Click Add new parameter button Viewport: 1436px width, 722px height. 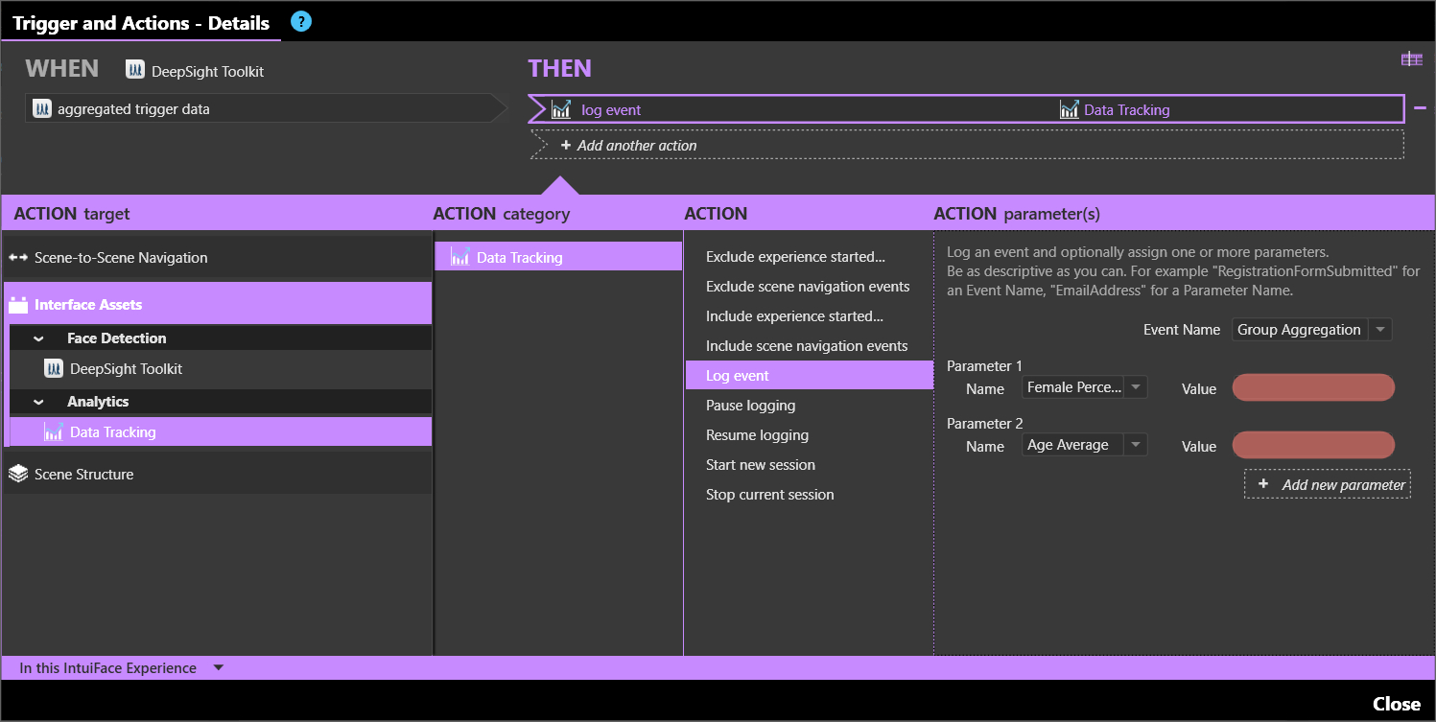(1332, 484)
